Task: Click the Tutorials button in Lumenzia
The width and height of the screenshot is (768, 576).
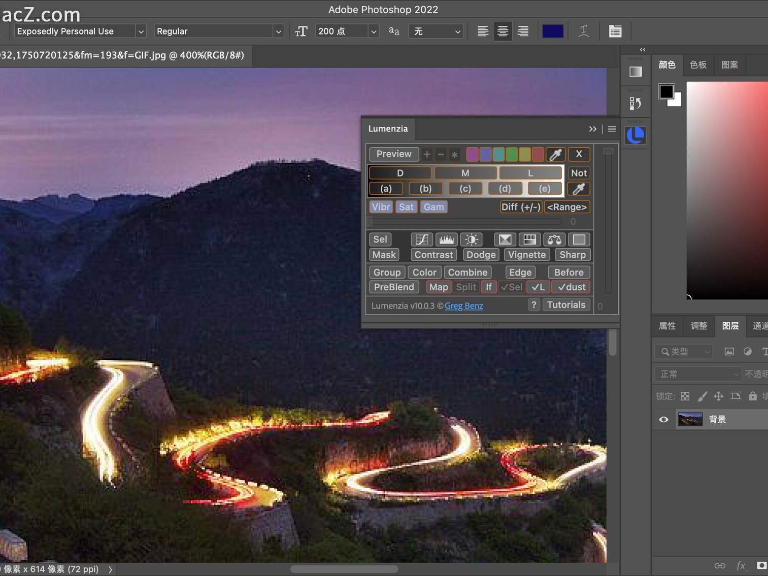Action: coord(566,304)
